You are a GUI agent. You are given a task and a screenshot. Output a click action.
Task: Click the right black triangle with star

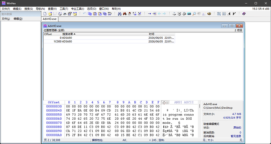(x=234, y=14)
